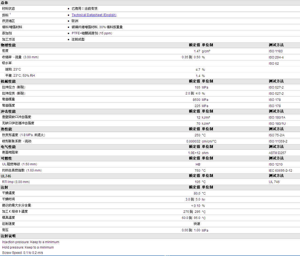Click the Hold pressure: Keep to a minimum note
Viewport: 300px width, 256px height.
click(x=28, y=247)
